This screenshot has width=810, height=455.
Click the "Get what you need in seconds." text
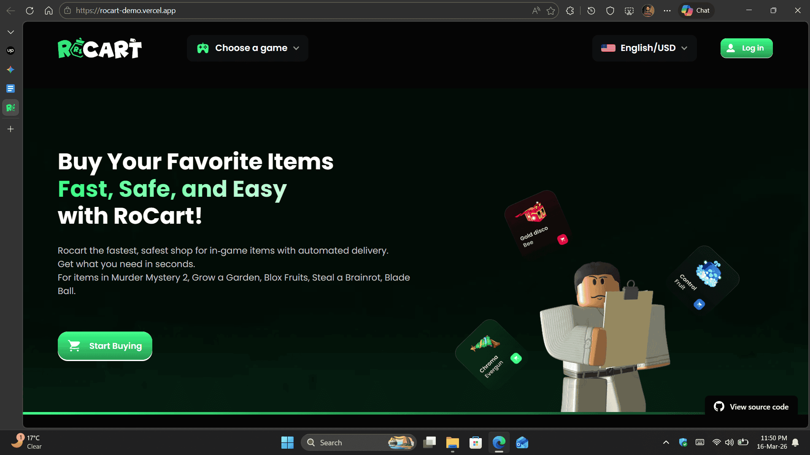(127, 264)
